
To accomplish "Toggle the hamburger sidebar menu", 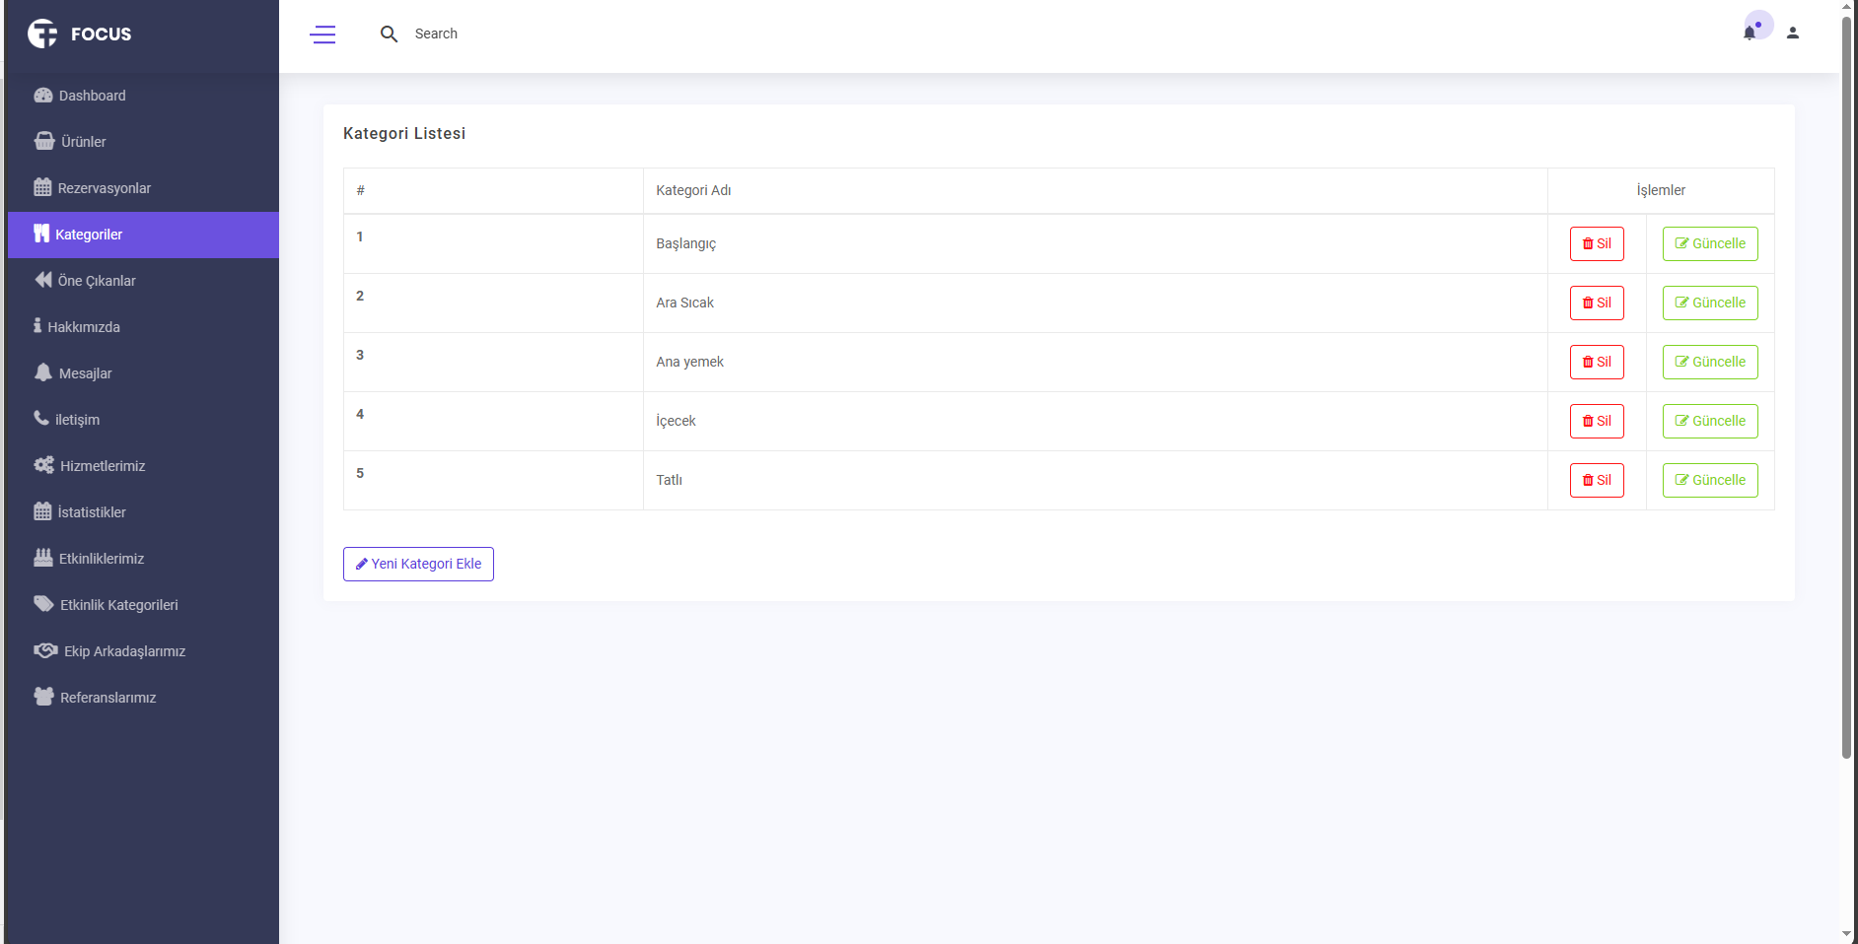I will pos(322,34).
